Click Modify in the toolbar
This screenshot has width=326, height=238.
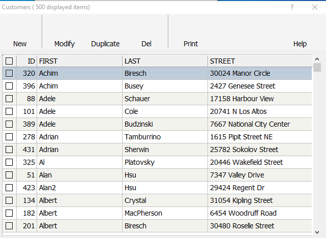pyautogui.click(x=65, y=32)
